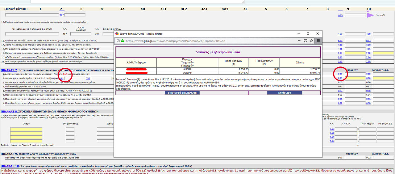Image resolution: width=395 pixels, height=174 pixels.
Task: Click green padlock secure connection icon
Action: (123, 40)
